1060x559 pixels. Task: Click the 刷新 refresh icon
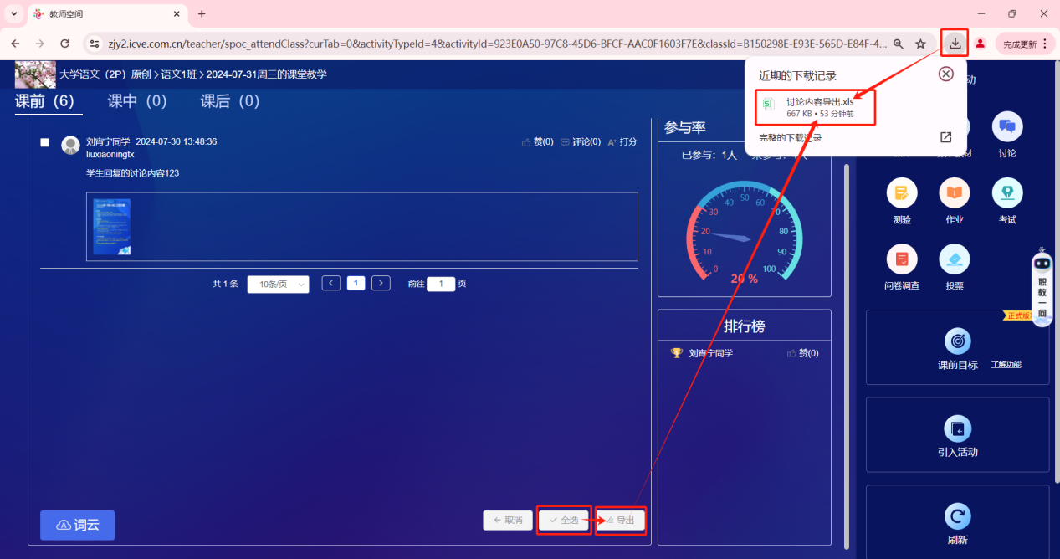[x=957, y=515]
